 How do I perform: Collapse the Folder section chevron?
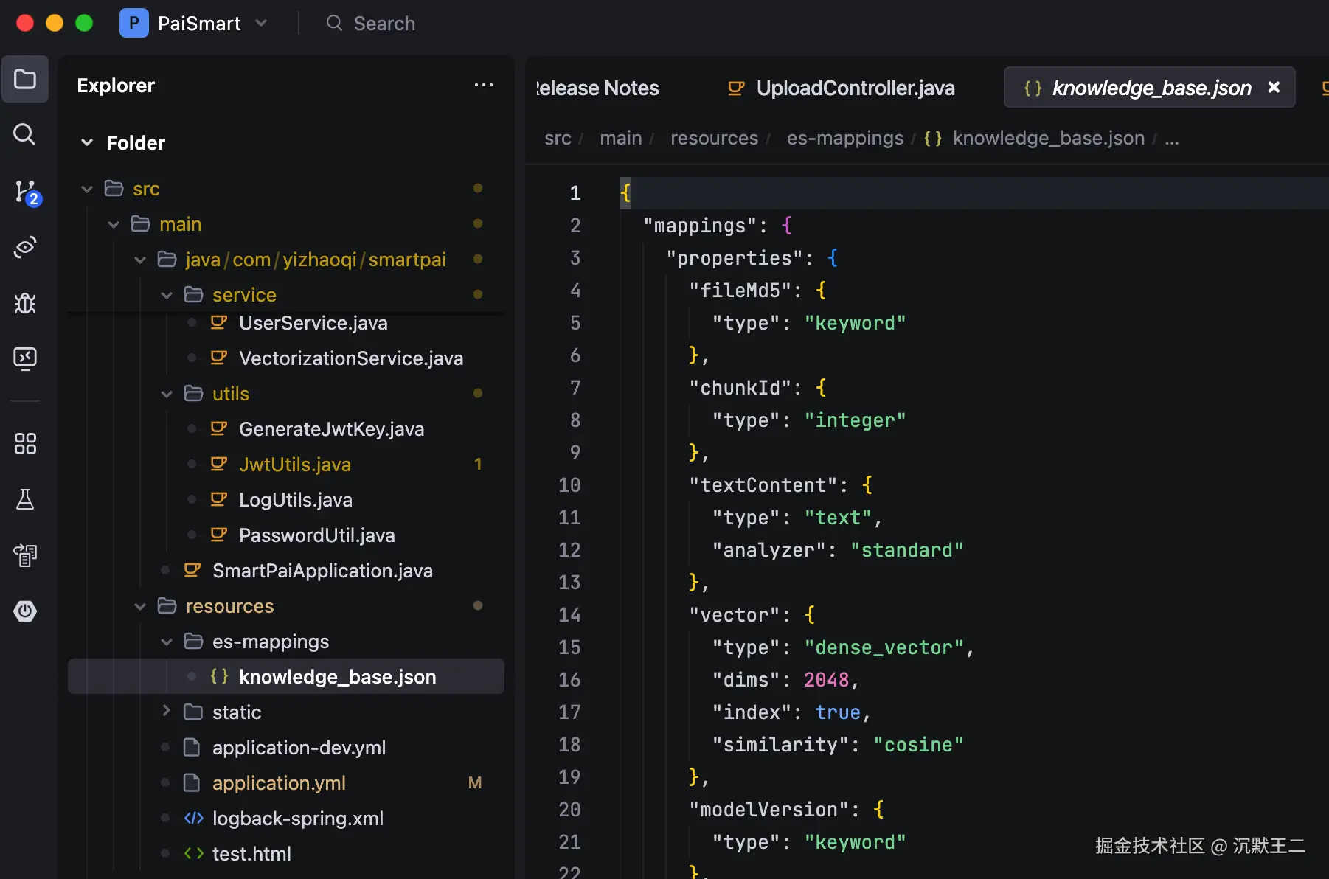pos(86,142)
